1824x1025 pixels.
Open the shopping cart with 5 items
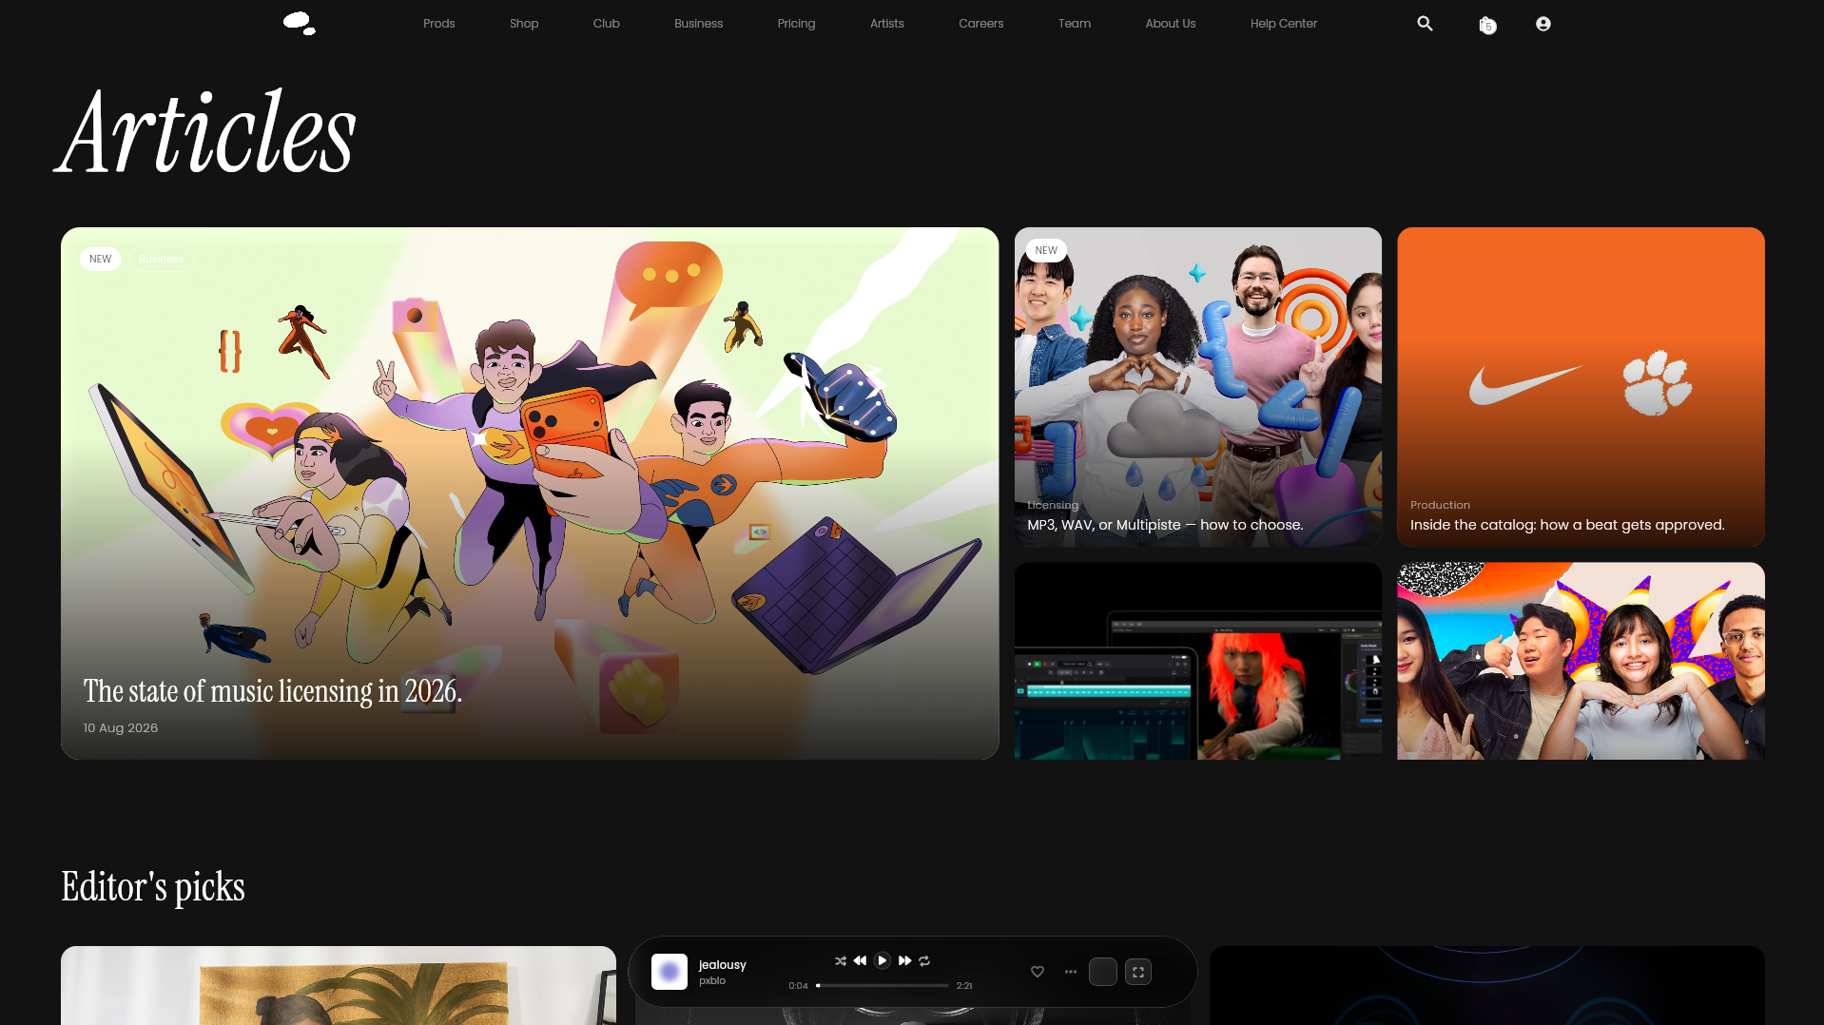(1487, 25)
